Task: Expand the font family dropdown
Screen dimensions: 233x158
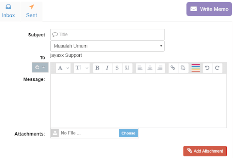Action: pos(63,68)
